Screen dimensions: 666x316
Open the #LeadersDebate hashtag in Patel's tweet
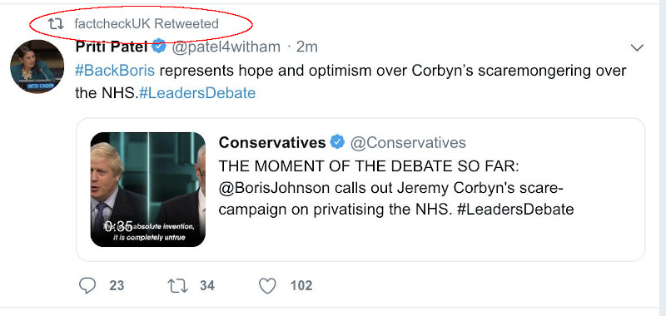point(197,93)
